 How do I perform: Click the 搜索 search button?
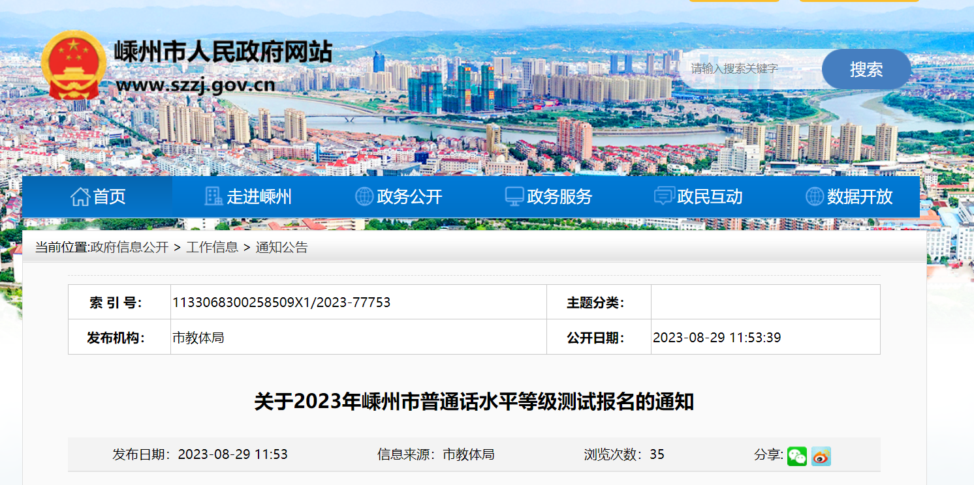pyautogui.click(x=866, y=69)
